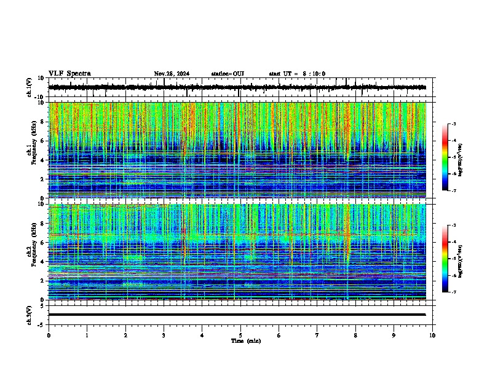Click the "-3" tick on ch.1 colorbar
This screenshot has height=376, width=487.
coord(454,123)
